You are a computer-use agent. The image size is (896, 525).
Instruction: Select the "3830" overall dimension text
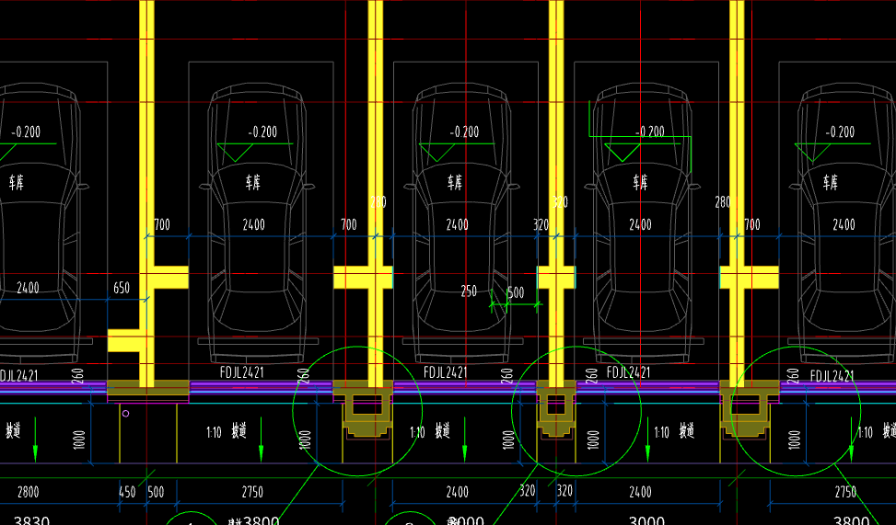click(x=31, y=519)
